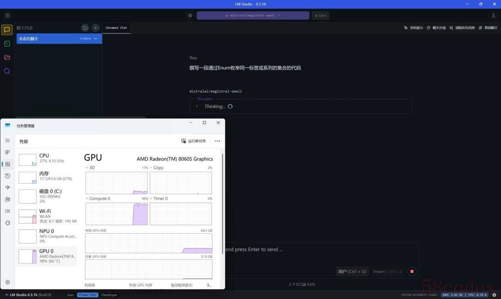
Task: Stop generation with the red stop button
Action: [x=412, y=271]
